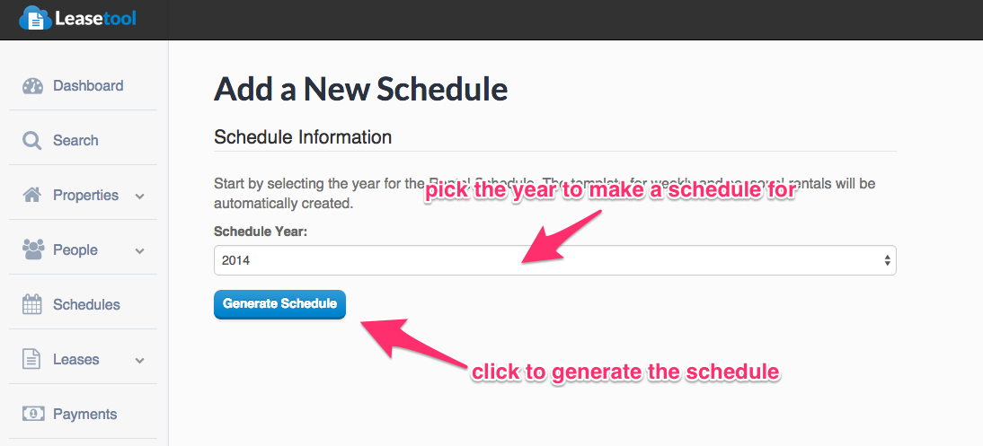Viewport: 983px width, 446px height.
Task: Expand the People submenu chevron
Action: (140, 250)
